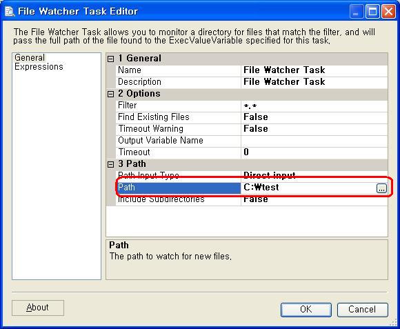Select General in the left page list
Screen dimensions: 400x329
pos(30,58)
